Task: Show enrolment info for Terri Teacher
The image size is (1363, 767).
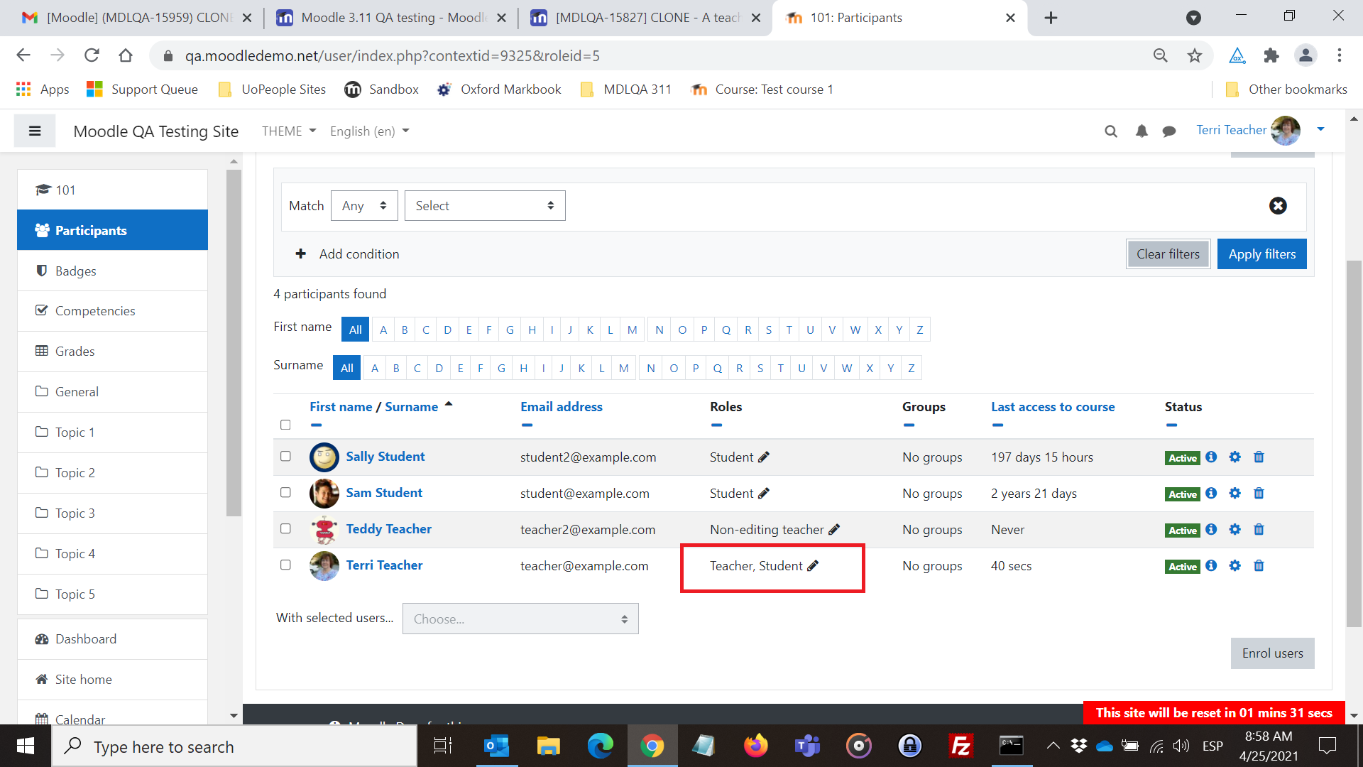Action: pyautogui.click(x=1211, y=566)
